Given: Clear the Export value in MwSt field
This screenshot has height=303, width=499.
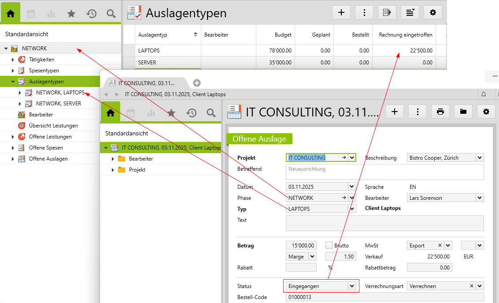Looking at the screenshot, I should pyautogui.click(x=440, y=246).
